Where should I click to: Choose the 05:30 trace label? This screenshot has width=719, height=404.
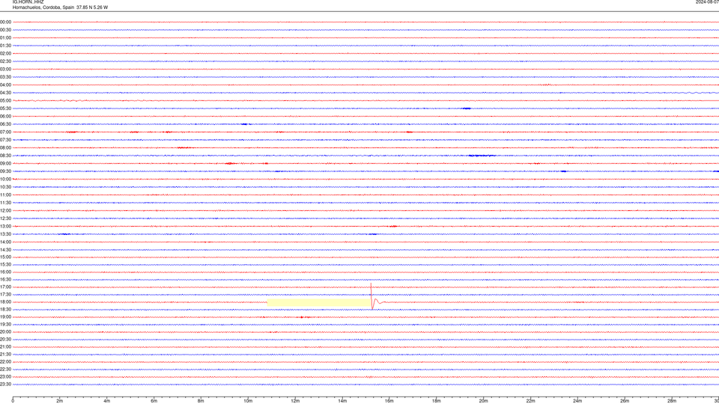tap(5, 108)
